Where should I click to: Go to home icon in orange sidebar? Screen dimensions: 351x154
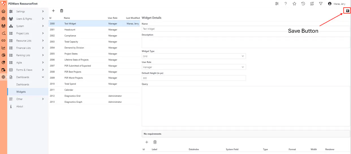tap(3, 12)
